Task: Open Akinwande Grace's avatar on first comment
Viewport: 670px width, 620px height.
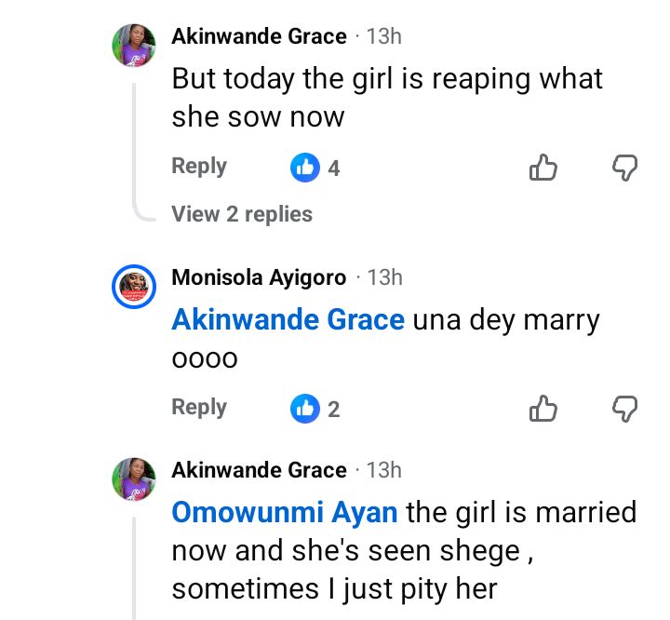Action: tap(134, 44)
